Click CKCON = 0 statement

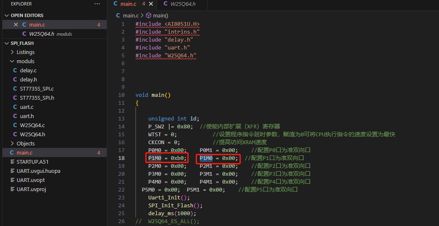click(x=164, y=142)
